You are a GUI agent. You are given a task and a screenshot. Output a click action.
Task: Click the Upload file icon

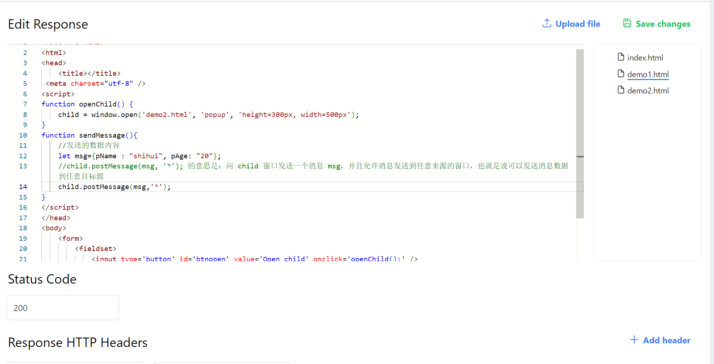point(547,23)
